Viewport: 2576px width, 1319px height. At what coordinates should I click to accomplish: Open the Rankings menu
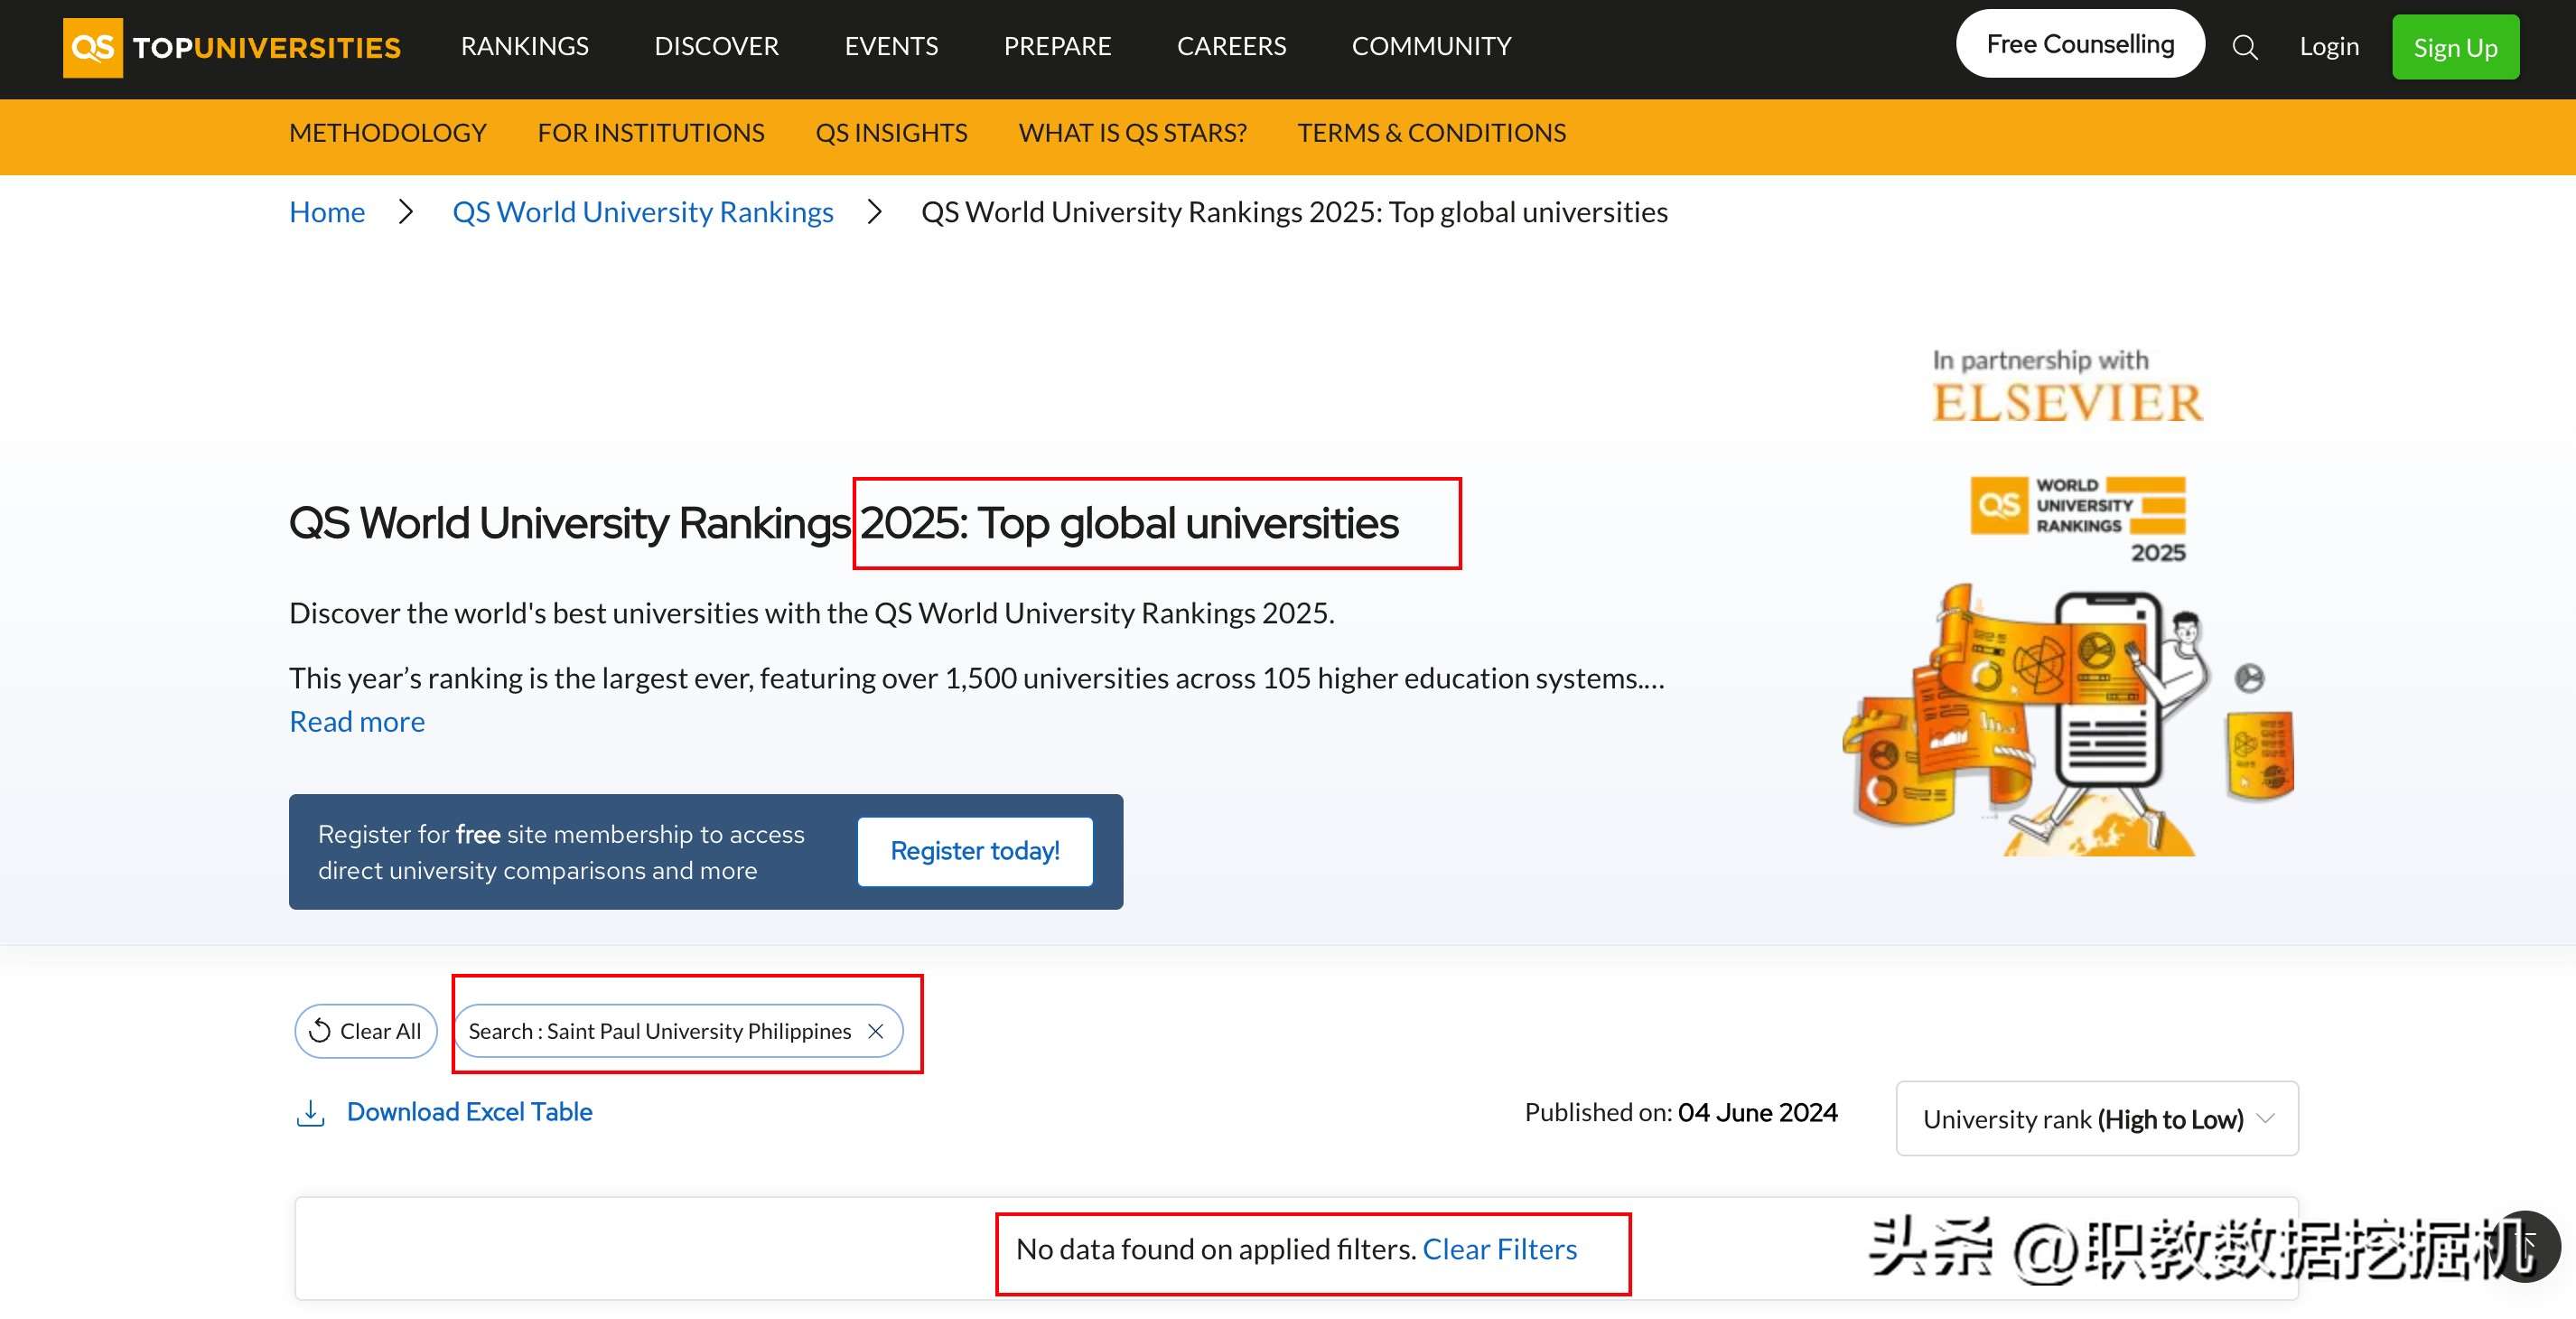tap(524, 46)
